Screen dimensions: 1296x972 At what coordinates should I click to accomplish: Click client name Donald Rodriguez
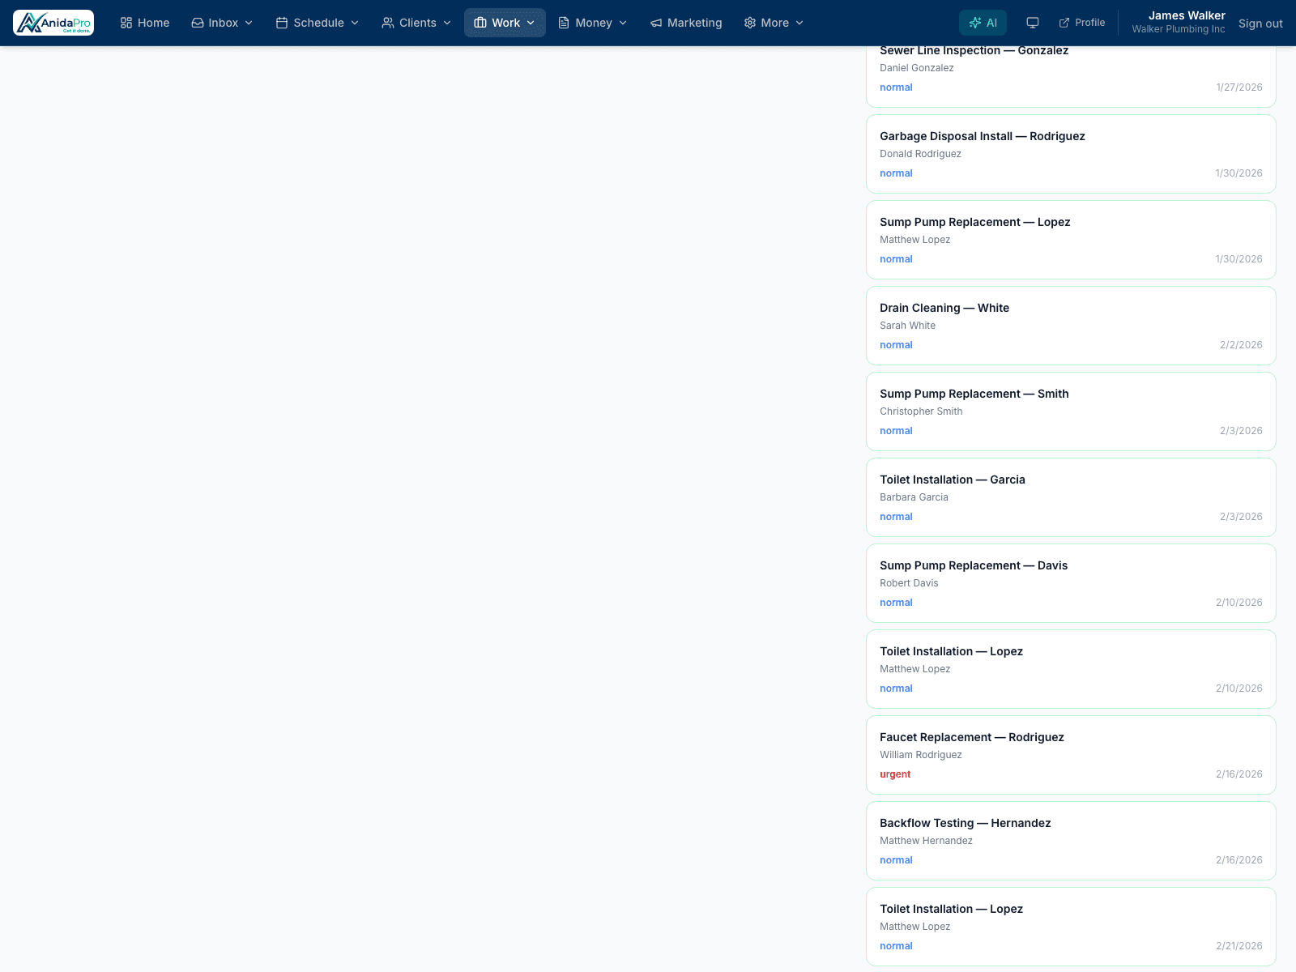click(921, 154)
